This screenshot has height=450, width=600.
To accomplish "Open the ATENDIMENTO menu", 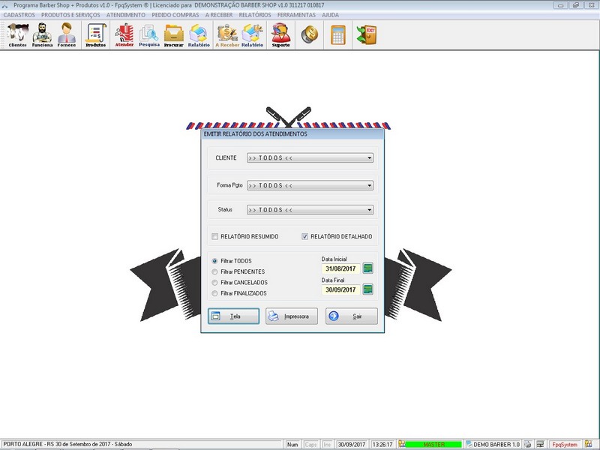I will click(x=126, y=15).
